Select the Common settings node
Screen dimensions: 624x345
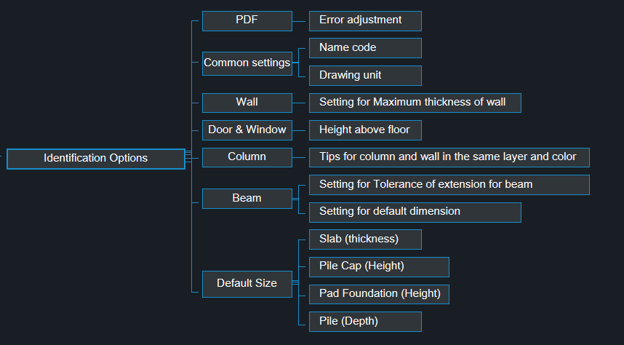click(247, 63)
